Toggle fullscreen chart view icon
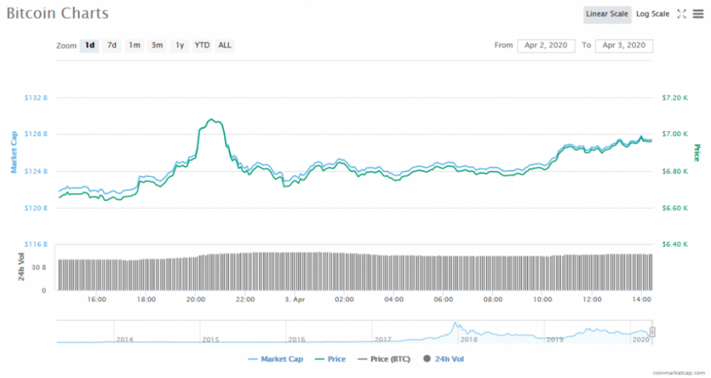 click(682, 14)
